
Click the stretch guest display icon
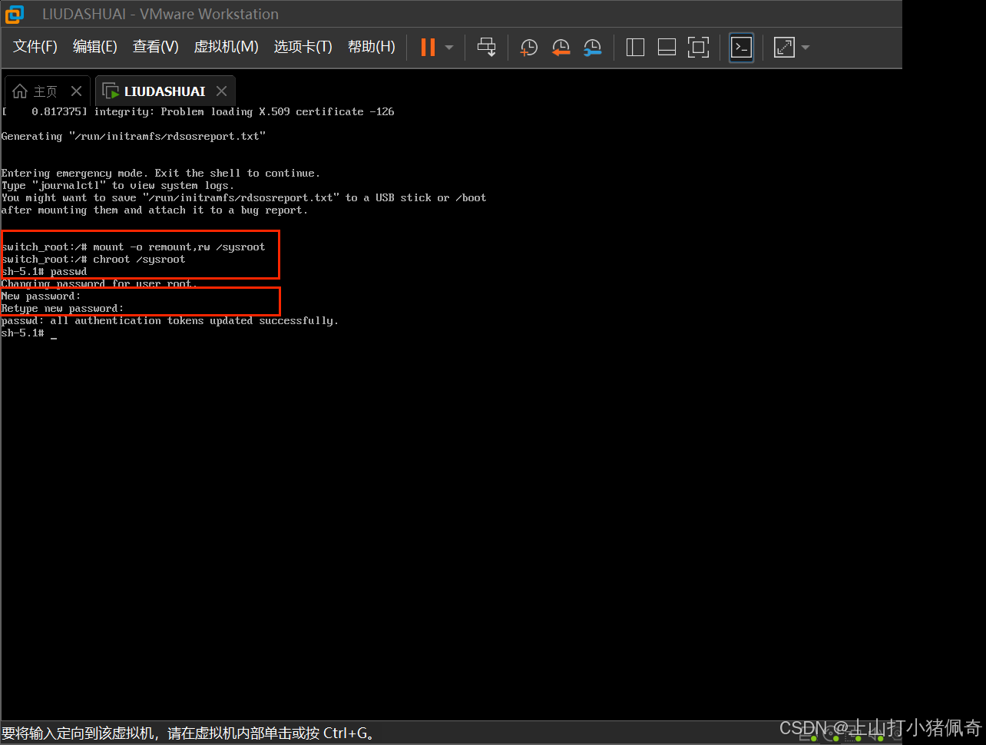click(784, 48)
